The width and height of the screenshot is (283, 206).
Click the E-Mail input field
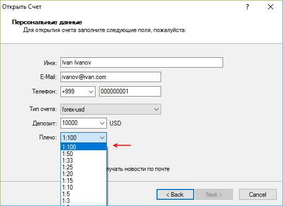click(x=111, y=77)
